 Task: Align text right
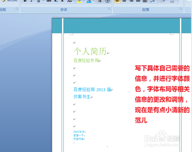coord(131,1)
